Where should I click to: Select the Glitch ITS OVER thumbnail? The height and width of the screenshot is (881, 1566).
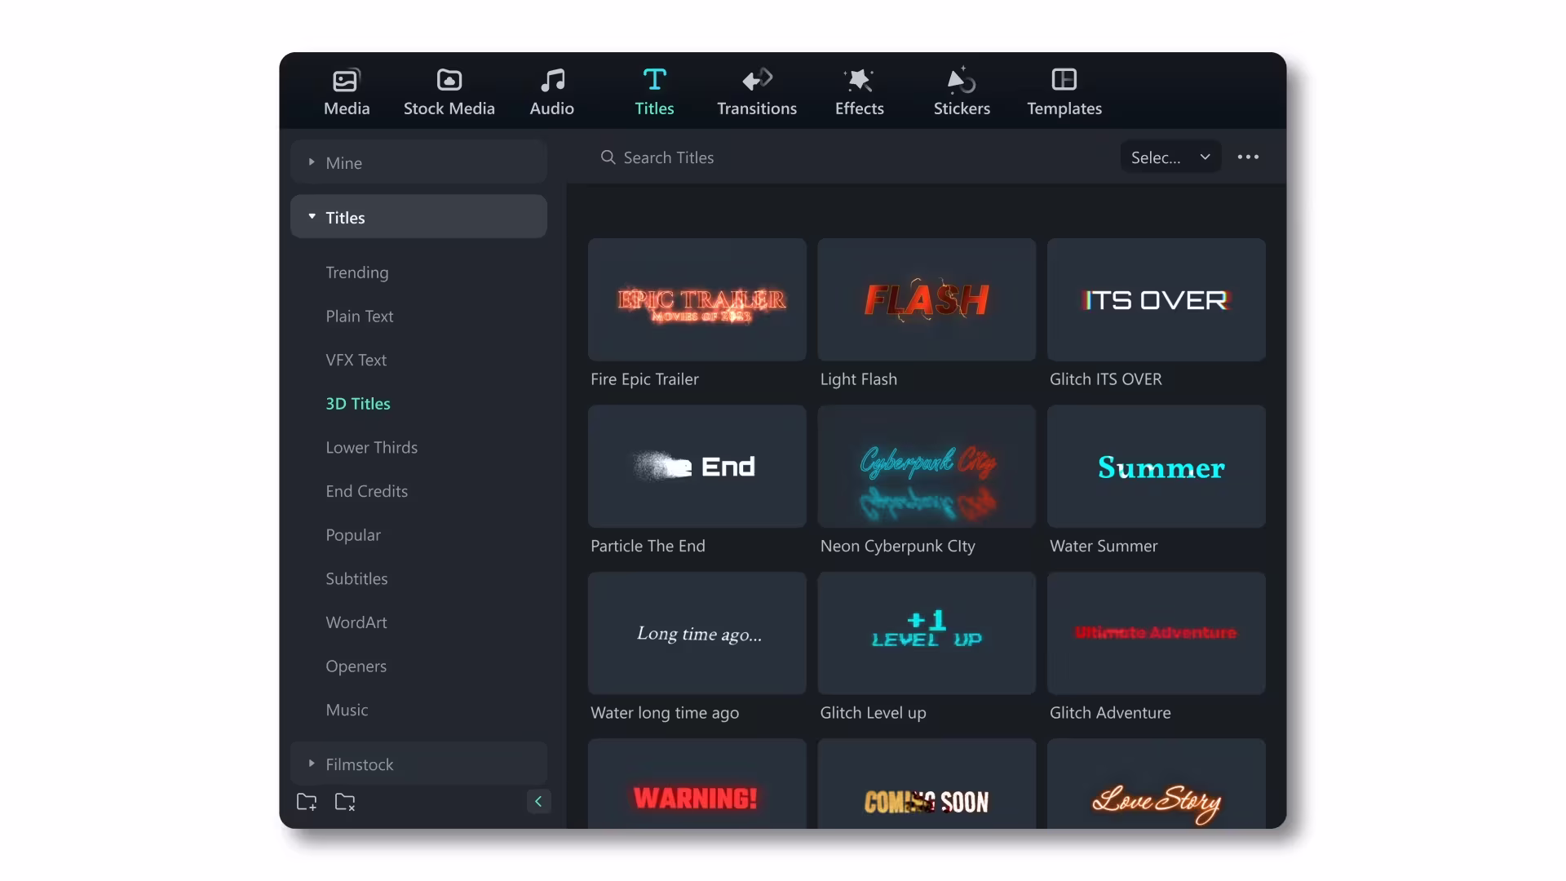(x=1157, y=299)
